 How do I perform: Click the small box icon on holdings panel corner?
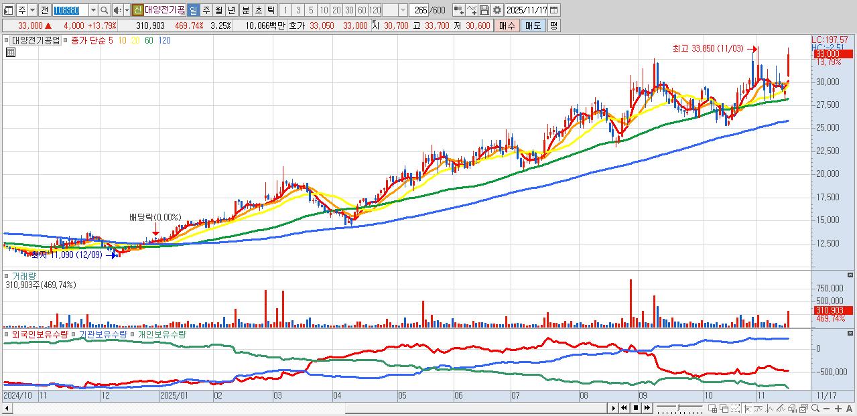[850, 333]
